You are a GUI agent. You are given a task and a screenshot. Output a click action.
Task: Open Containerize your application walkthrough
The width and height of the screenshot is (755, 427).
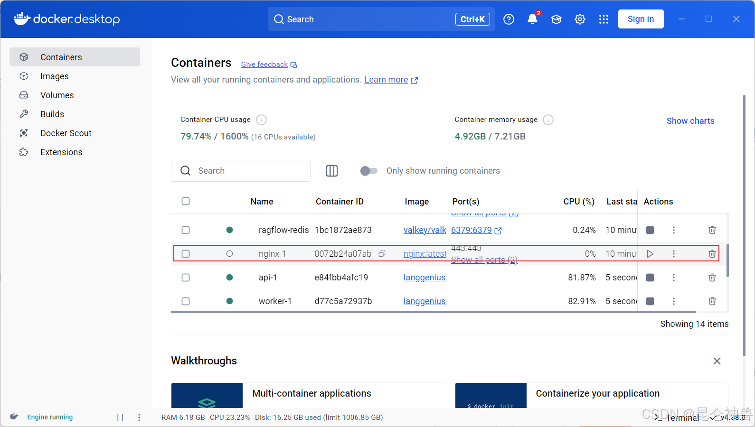tap(592, 395)
